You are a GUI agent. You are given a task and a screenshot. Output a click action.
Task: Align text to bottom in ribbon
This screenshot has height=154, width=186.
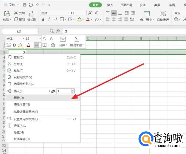(120, 13)
